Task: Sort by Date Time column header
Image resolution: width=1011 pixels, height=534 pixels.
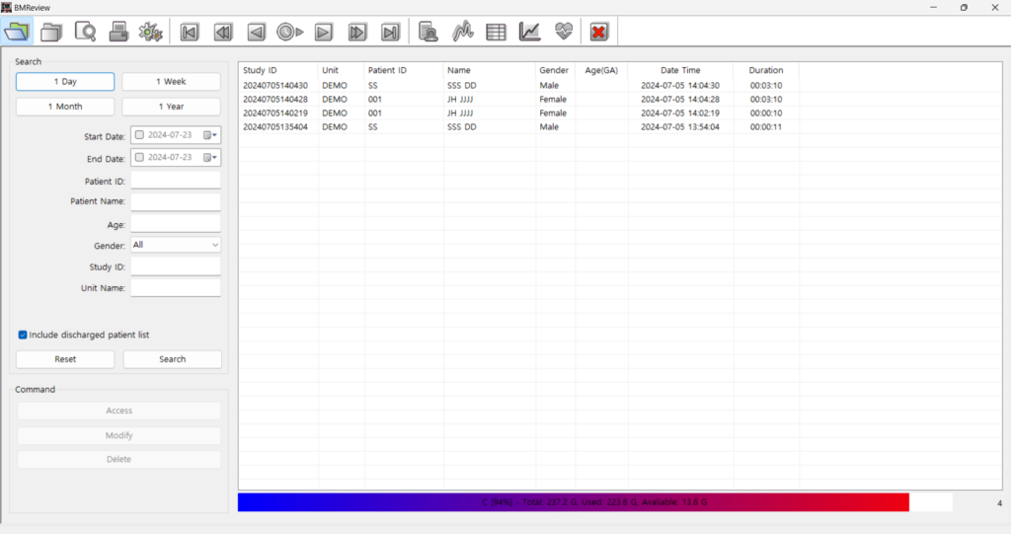Action: [680, 70]
